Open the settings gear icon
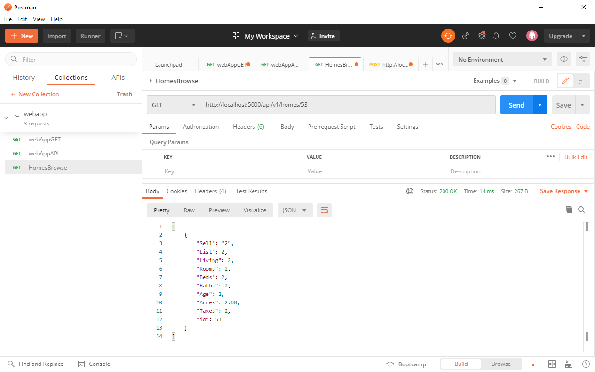The height and width of the screenshot is (372, 595). [482, 36]
